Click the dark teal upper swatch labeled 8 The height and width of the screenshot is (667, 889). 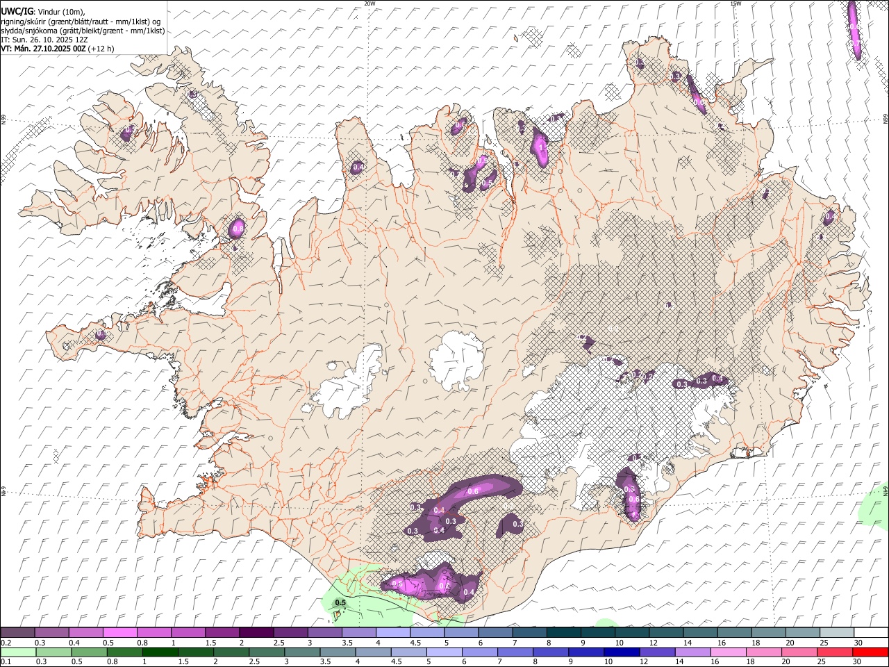[x=563, y=633]
